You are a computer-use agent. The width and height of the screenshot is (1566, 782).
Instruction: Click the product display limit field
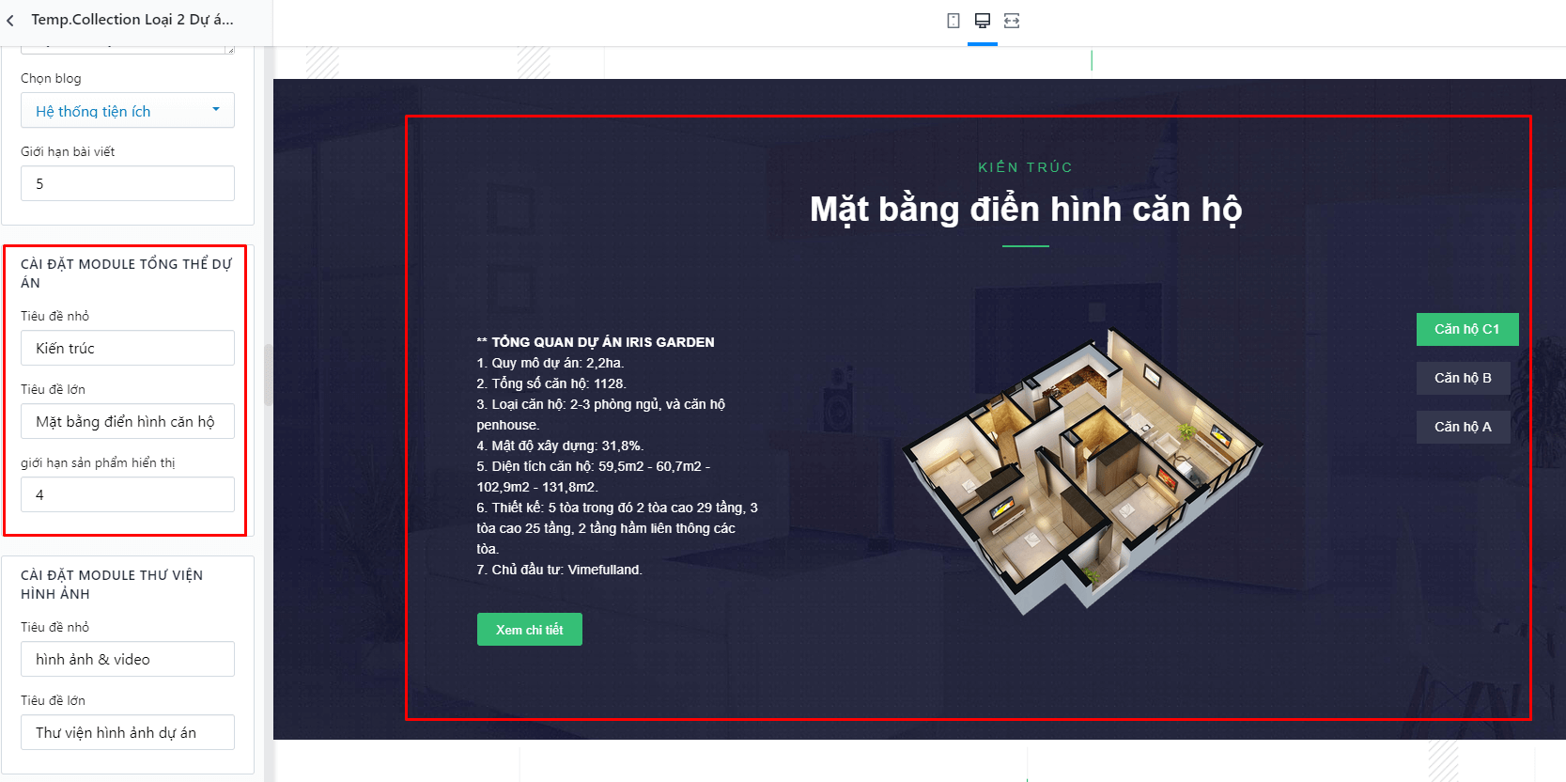[128, 494]
